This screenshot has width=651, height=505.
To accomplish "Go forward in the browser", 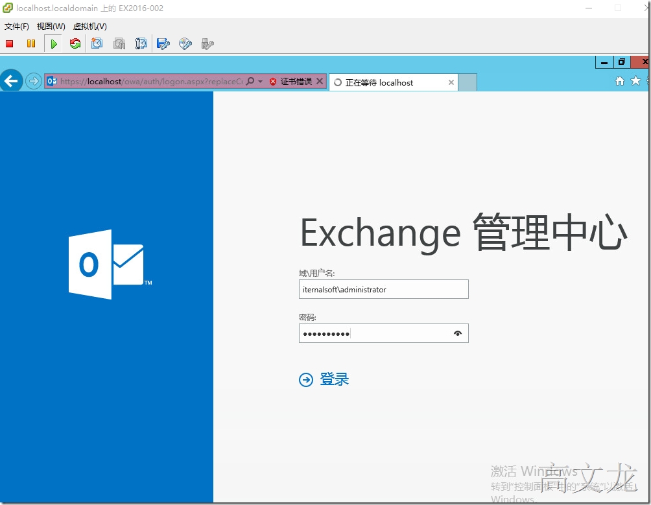I will 33,81.
